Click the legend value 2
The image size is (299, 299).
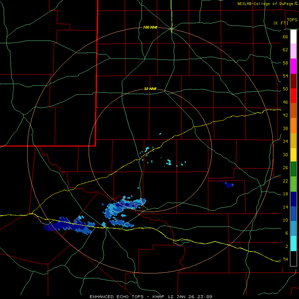pyautogui.click(x=286, y=247)
